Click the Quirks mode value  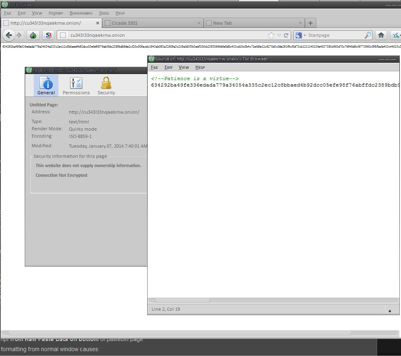[x=83, y=129]
